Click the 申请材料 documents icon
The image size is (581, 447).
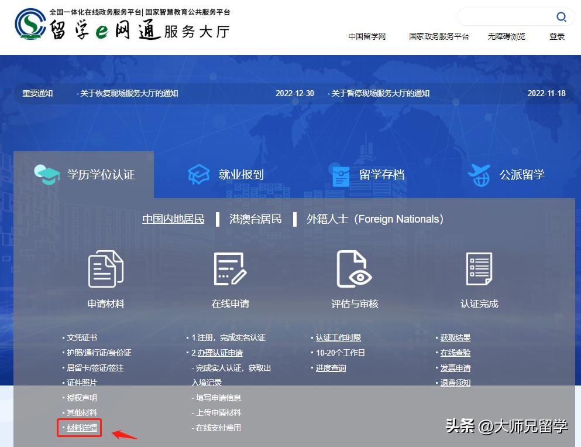tap(105, 271)
